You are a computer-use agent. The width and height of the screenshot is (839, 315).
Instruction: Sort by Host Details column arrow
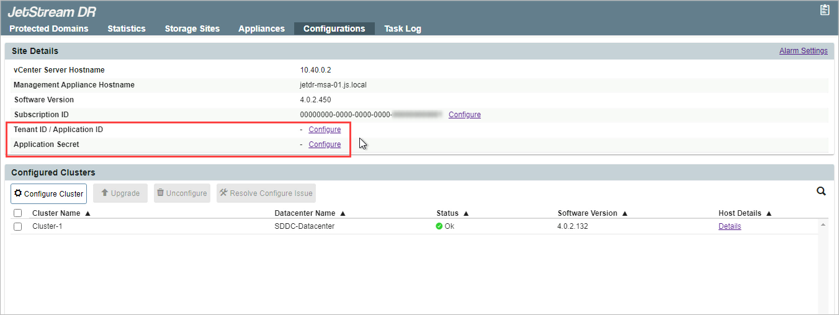769,213
